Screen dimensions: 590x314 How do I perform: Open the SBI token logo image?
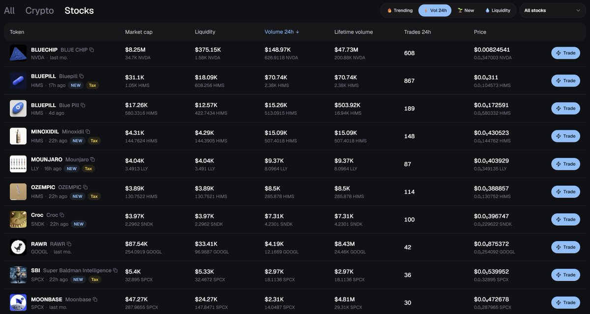[18, 275]
